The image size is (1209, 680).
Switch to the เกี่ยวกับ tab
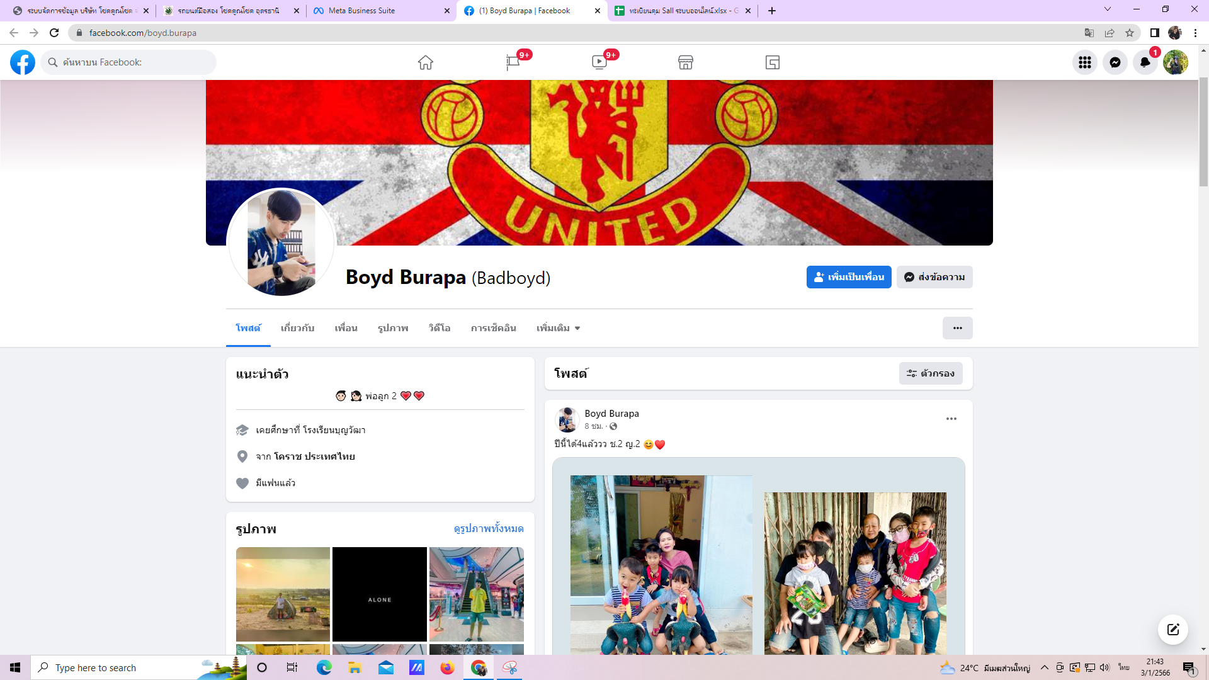click(297, 328)
